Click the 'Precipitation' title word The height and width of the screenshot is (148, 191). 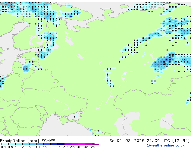tap(13, 141)
